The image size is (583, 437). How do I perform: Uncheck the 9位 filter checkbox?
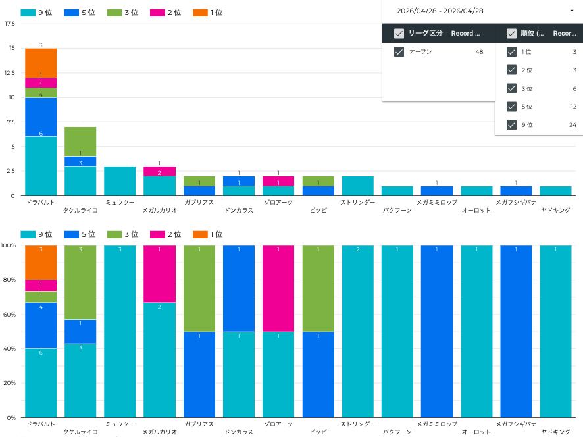(511, 125)
